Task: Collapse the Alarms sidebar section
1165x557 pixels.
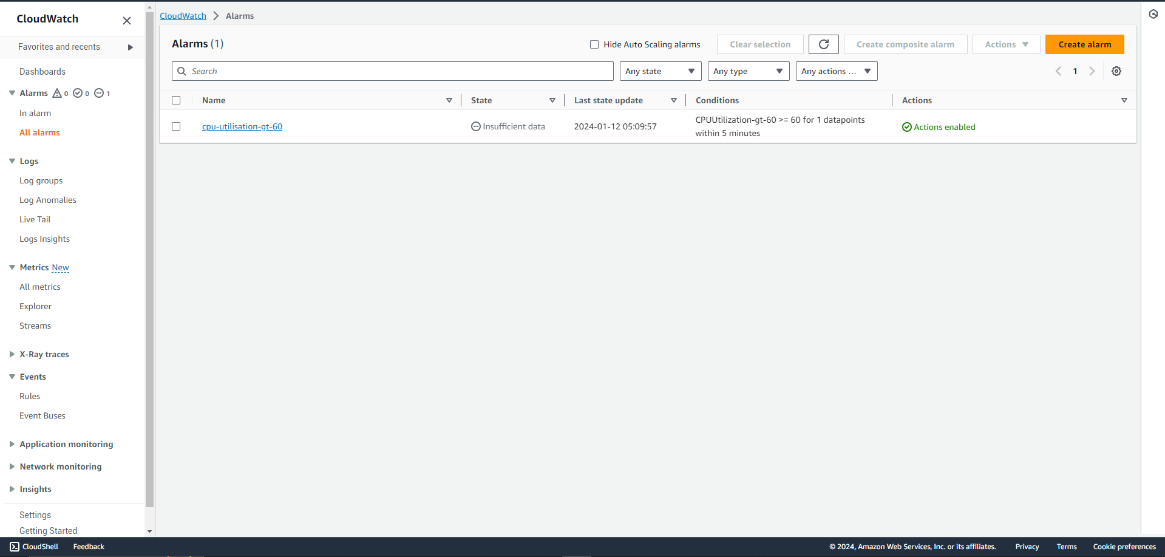Action: (12, 93)
